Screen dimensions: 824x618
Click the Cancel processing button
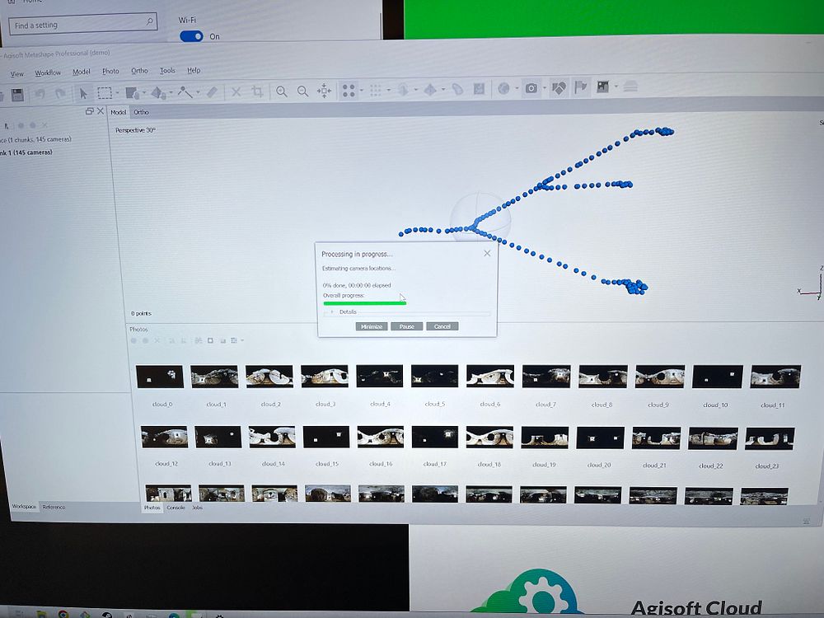click(442, 326)
